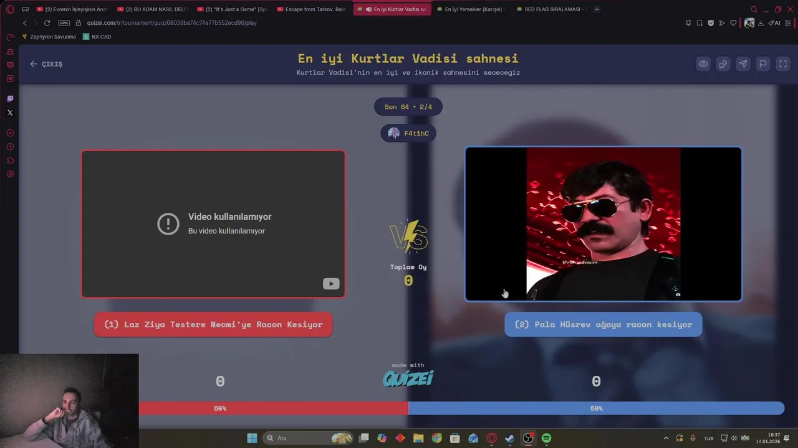798x448 pixels.
Task: Switch to Evrenin İşleyişinin tab
Action: pyautogui.click(x=72, y=9)
